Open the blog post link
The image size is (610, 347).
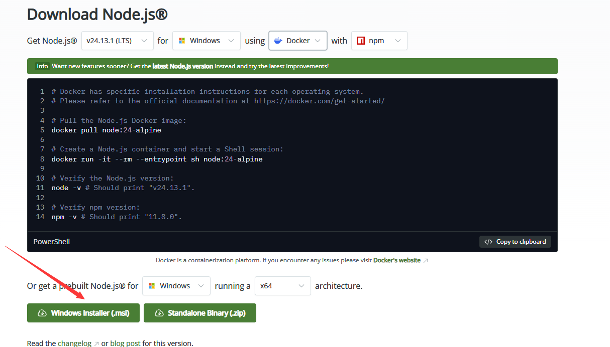(125, 343)
